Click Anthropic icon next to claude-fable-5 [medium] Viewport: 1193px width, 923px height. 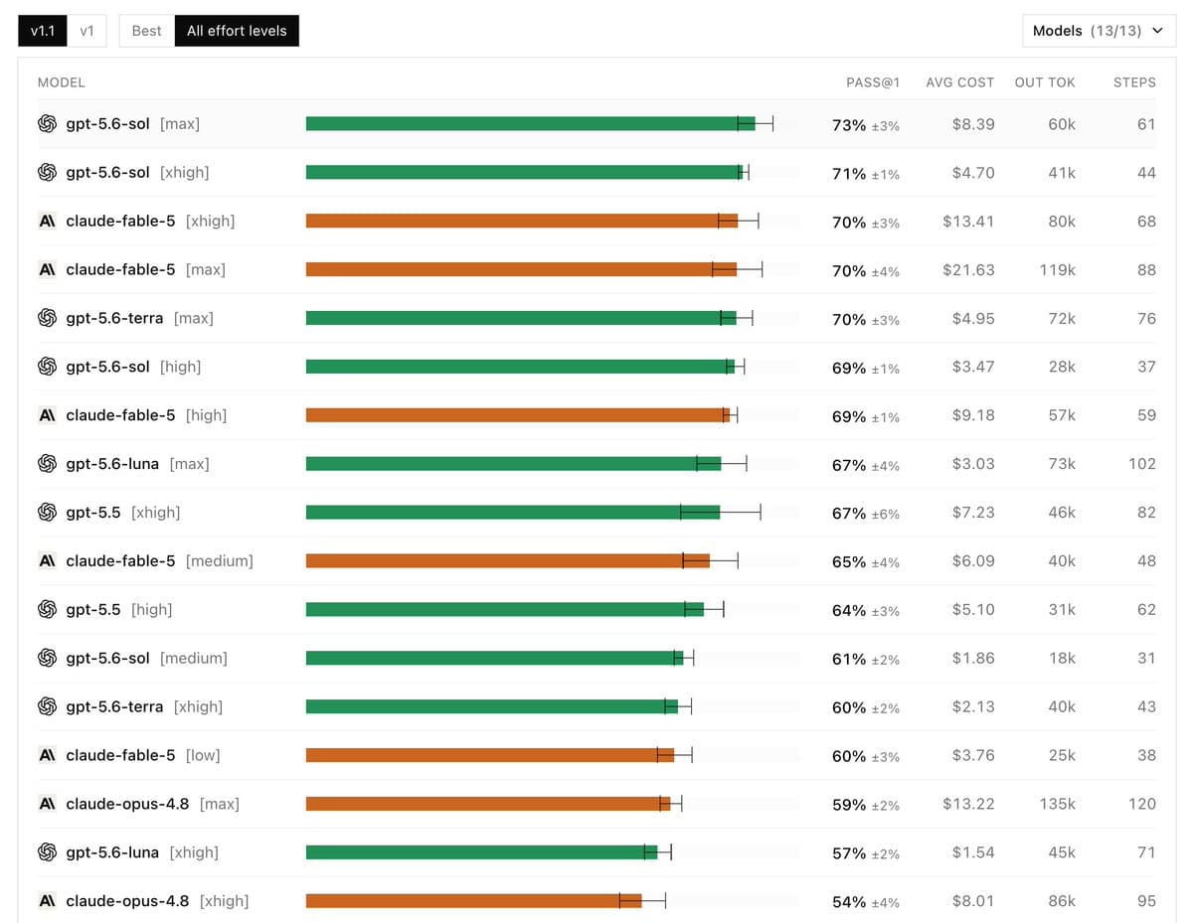pos(47,561)
